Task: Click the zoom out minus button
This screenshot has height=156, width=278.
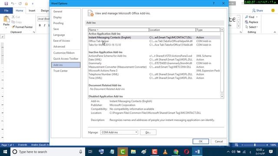Action: coord(242,145)
